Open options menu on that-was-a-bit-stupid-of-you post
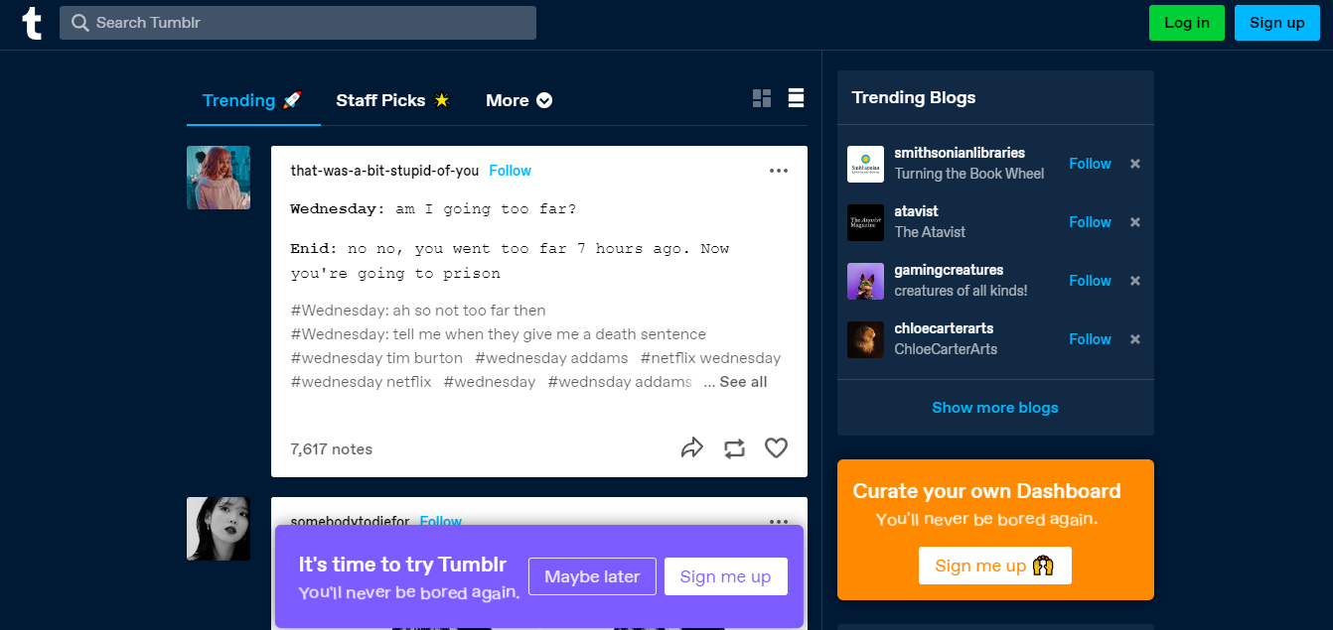The height and width of the screenshot is (630, 1333). coord(779,171)
